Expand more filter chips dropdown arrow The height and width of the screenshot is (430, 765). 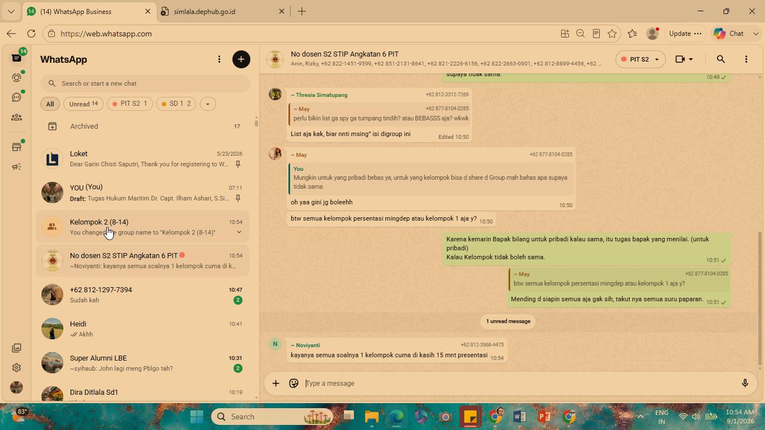[208, 104]
